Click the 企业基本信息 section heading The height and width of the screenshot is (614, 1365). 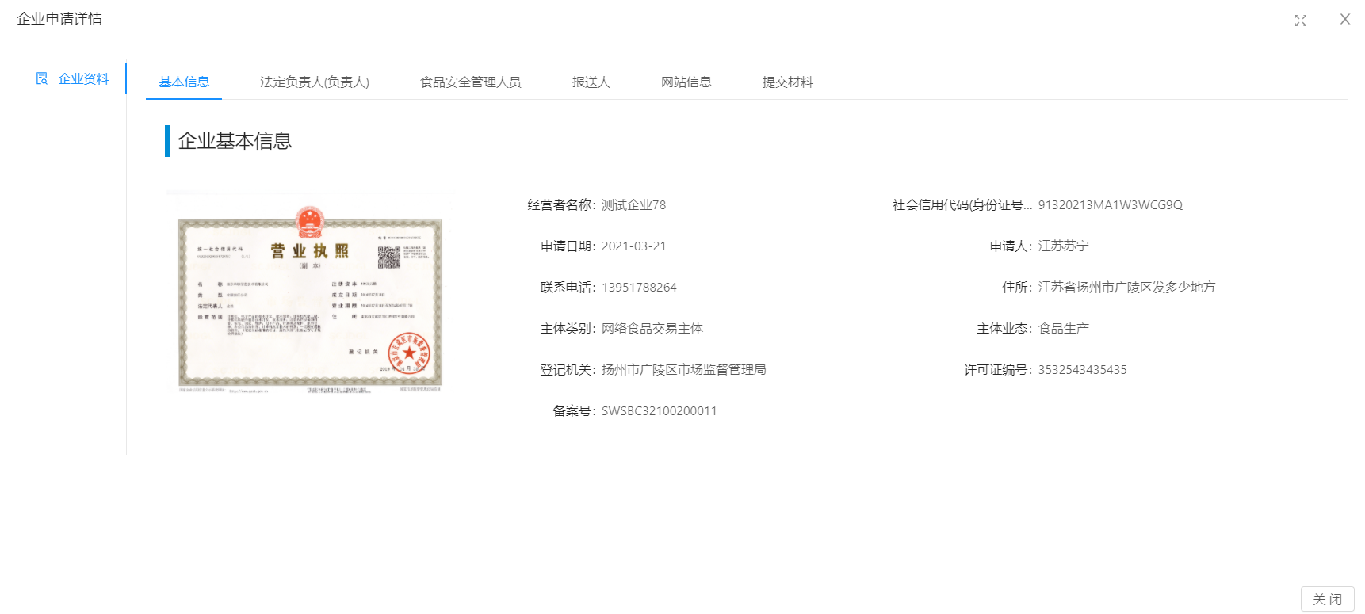(235, 141)
